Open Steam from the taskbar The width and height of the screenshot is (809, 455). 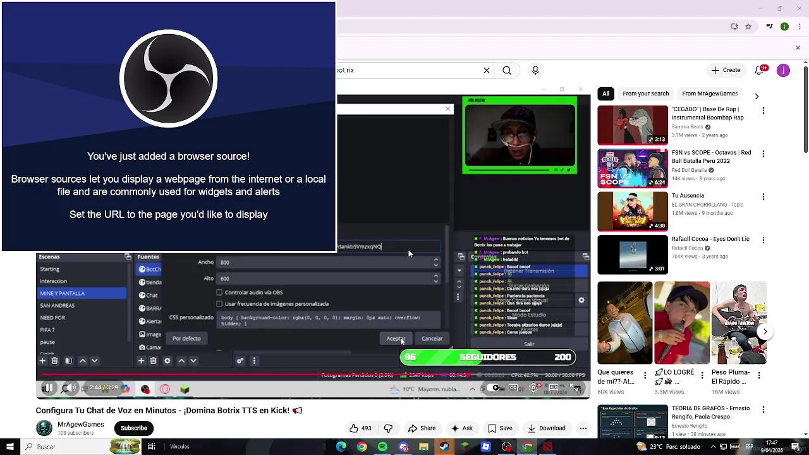click(x=444, y=447)
